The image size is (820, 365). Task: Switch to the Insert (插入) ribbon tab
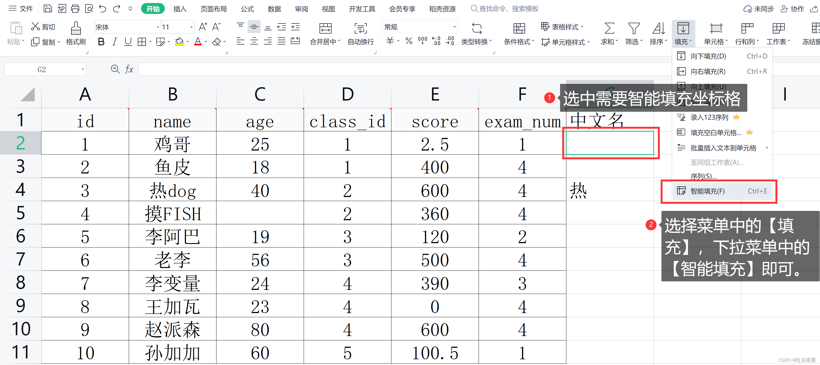[180, 9]
